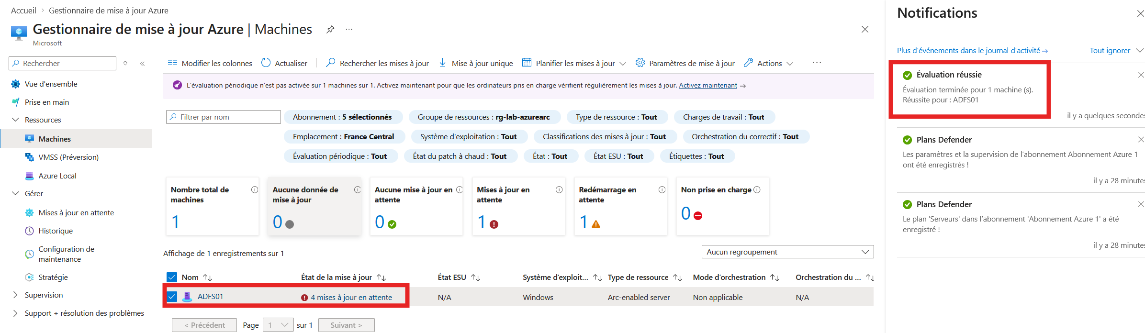Open the Étiquettes filter pill
The width and height of the screenshot is (1145, 333).
(697, 156)
